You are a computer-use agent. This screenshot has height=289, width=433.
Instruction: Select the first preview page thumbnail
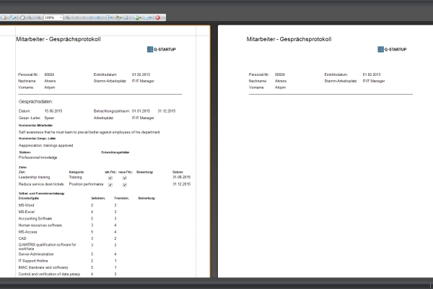pos(105,152)
